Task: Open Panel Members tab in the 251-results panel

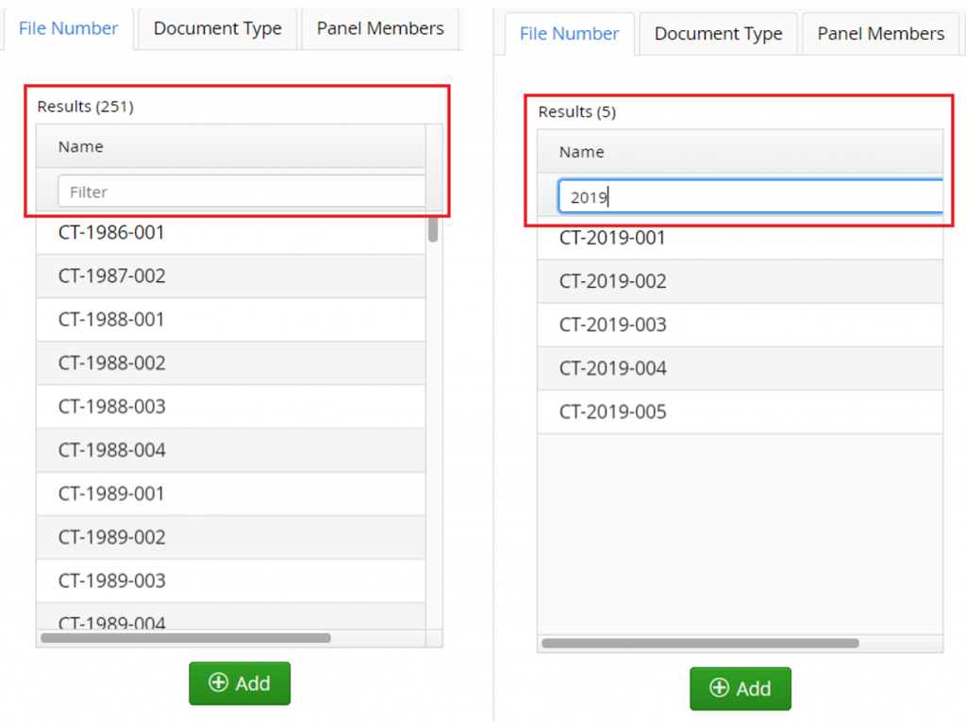Action: coord(380,28)
